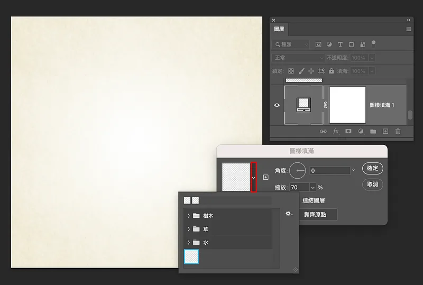Screen dimensions: 423x285
Task: Expand the 水 pattern folder
Action: [189, 242]
